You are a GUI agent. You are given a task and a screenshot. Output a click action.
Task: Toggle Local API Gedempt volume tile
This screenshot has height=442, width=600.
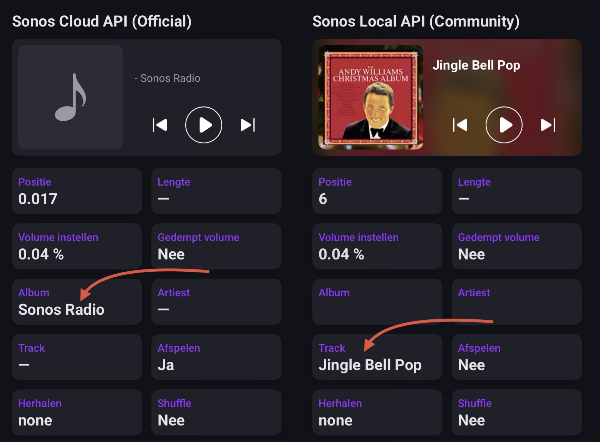pos(517,246)
